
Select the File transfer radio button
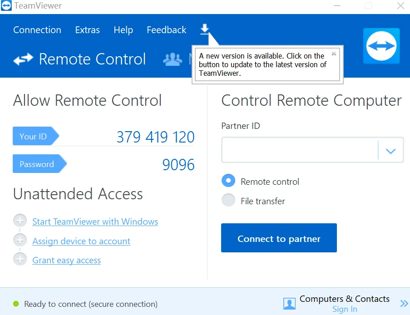(x=228, y=200)
